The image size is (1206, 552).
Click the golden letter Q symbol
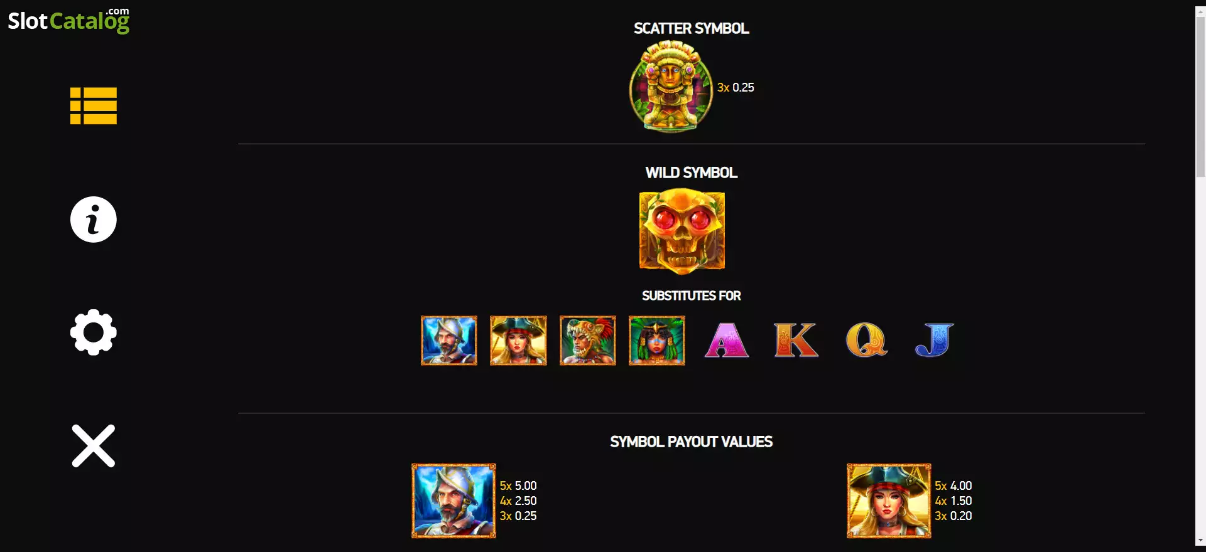tap(866, 341)
